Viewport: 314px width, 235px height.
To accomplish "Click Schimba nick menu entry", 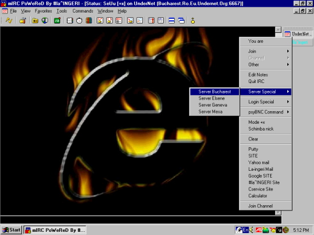I will (265, 128).
